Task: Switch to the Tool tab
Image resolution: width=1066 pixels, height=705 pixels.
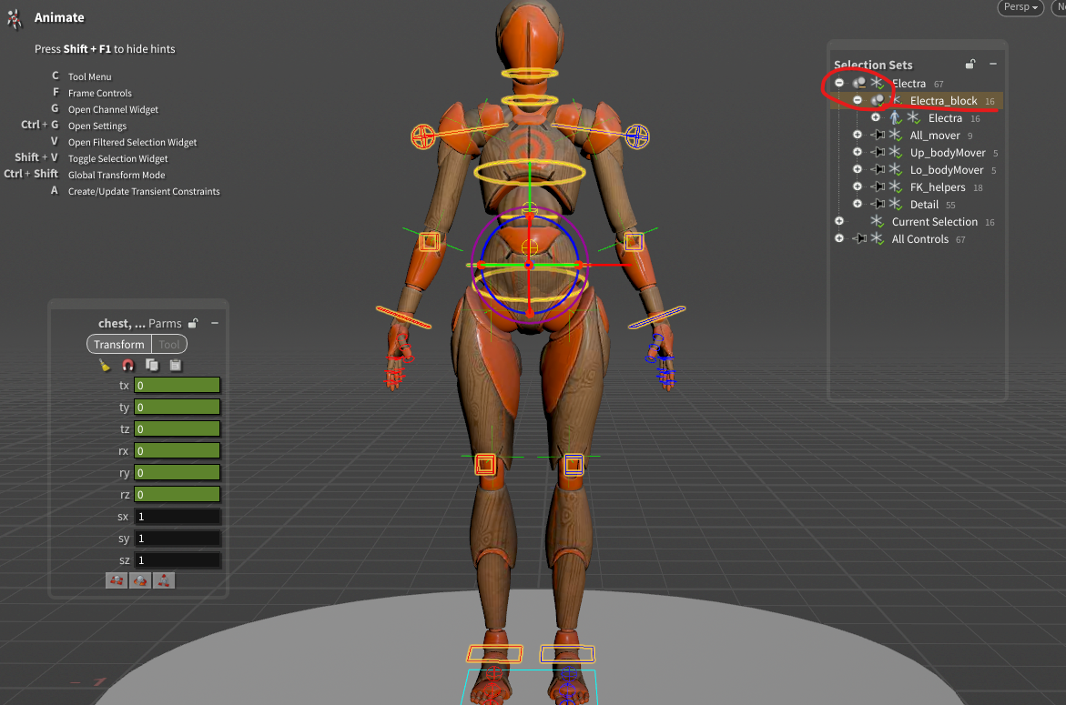Action: tap(169, 345)
